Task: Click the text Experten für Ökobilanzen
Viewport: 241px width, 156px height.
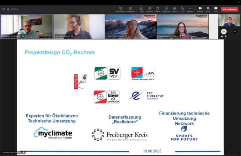Action: [x=52, y=116]
